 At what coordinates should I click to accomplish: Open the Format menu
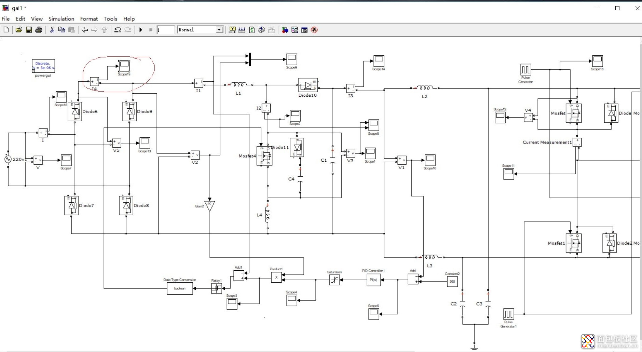pos(89,19)
